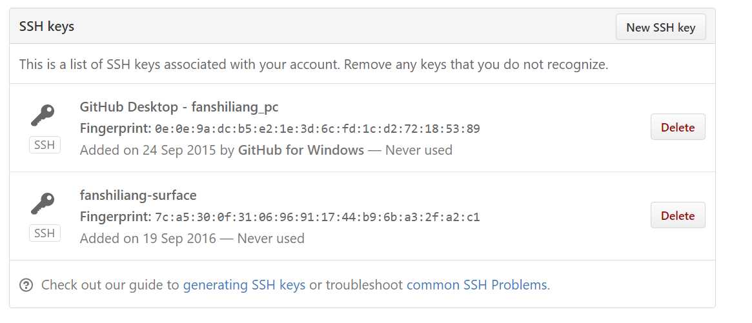Click the Added on 19 Sep 2016 text
Image resolution: width=752 pixels, height=323 pixels.
pyautogui.click(x=148, y=239)
